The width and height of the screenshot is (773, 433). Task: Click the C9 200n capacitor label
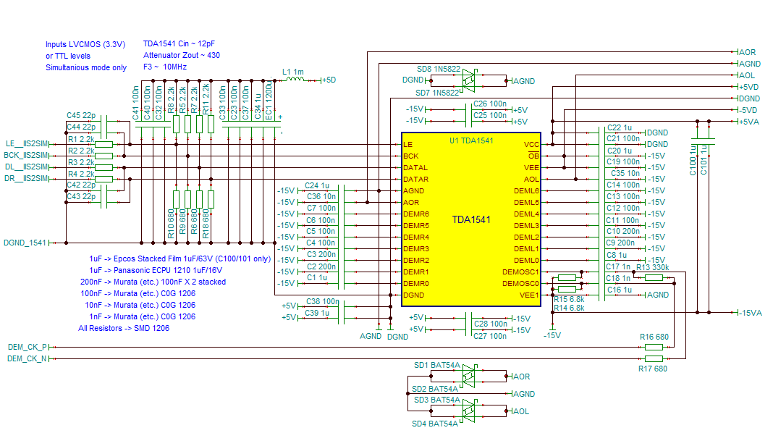(621, 243)
